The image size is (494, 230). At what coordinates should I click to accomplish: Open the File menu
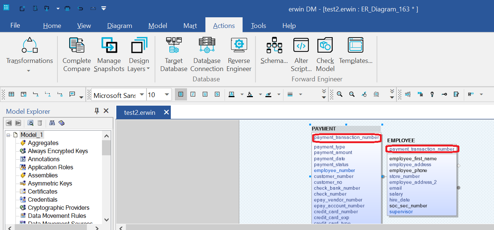[x=15, y=25]
